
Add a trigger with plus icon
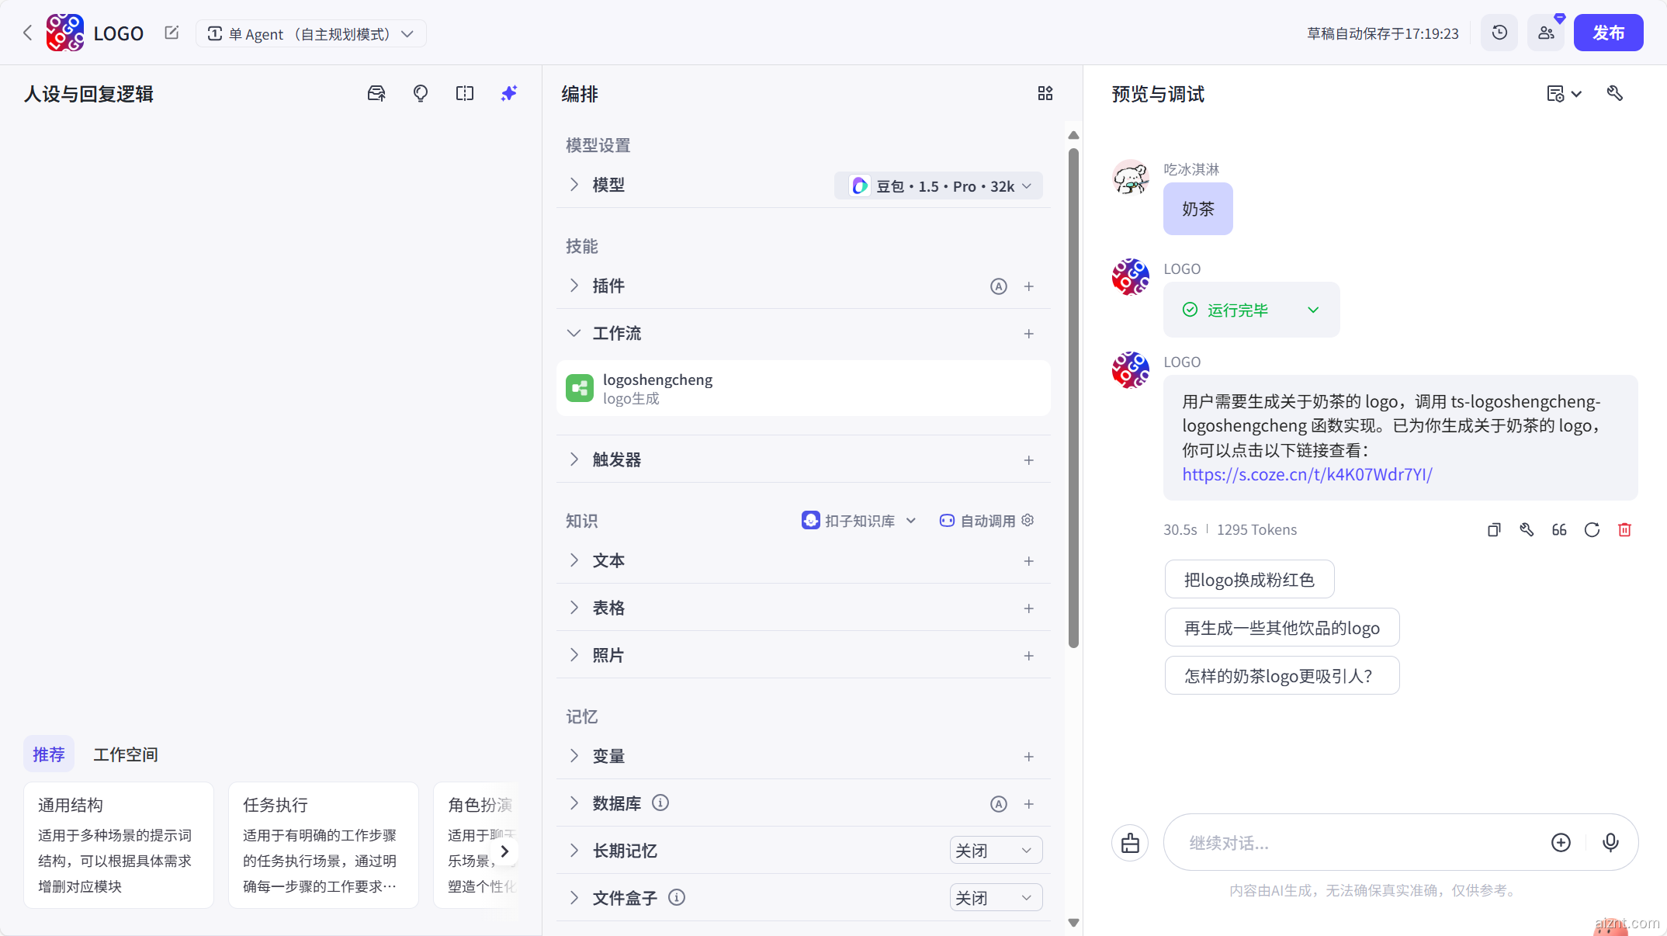click(1029, 460)
